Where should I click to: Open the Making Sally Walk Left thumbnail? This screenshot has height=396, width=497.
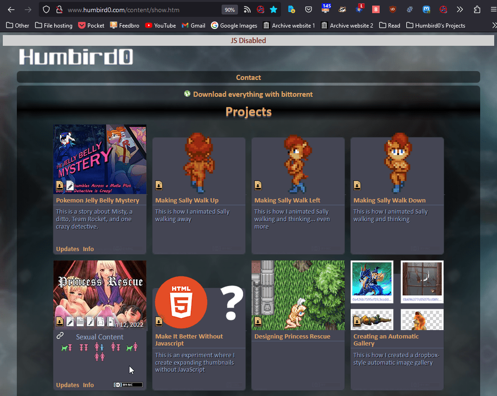point(298,164)
